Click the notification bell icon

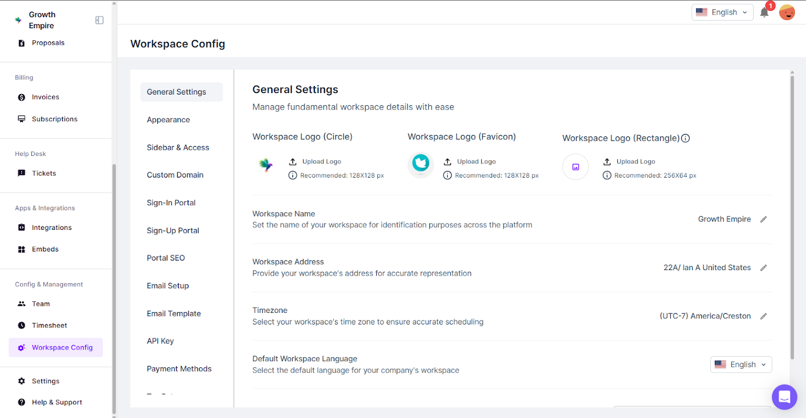tap(764, 13)
